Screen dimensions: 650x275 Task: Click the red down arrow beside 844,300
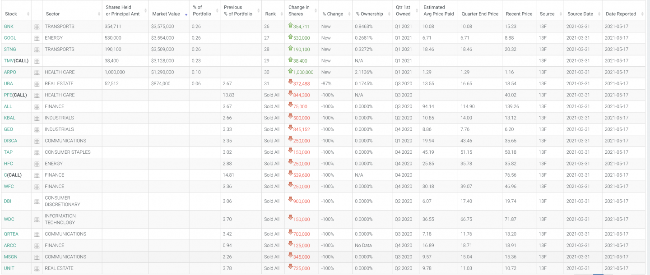(290, 94)
